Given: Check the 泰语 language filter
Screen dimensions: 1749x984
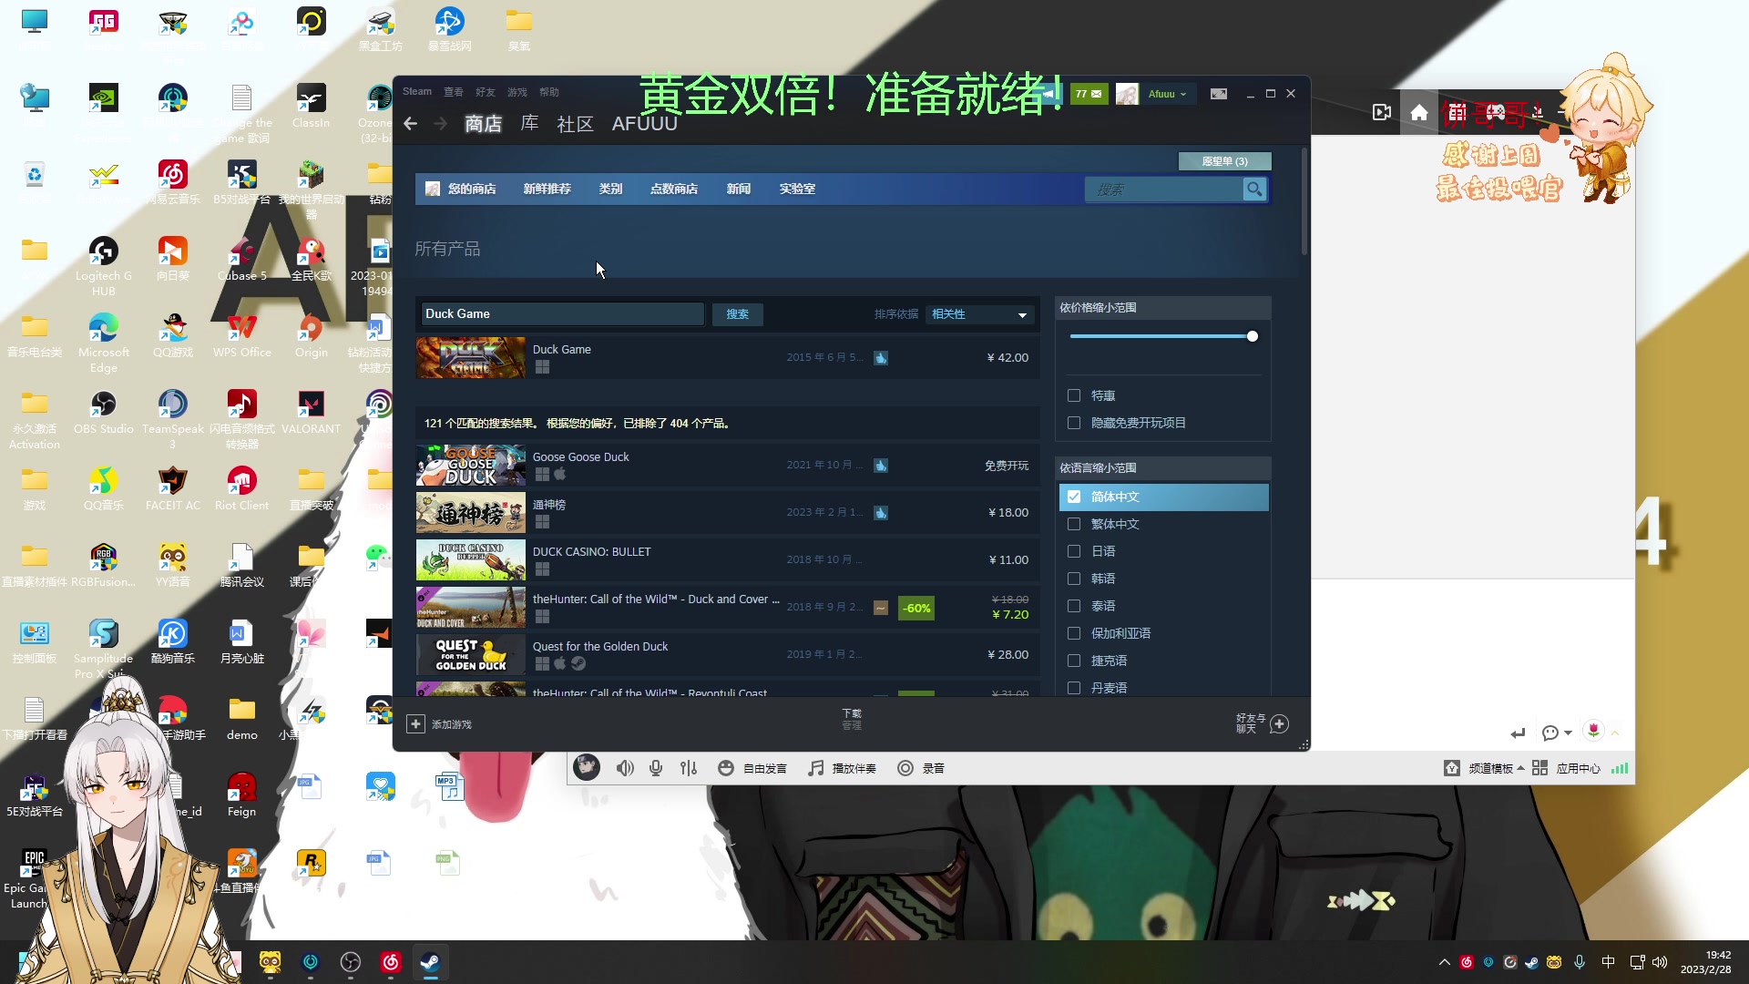Looking at the screenshot, I should click(x=1074, y=607).
